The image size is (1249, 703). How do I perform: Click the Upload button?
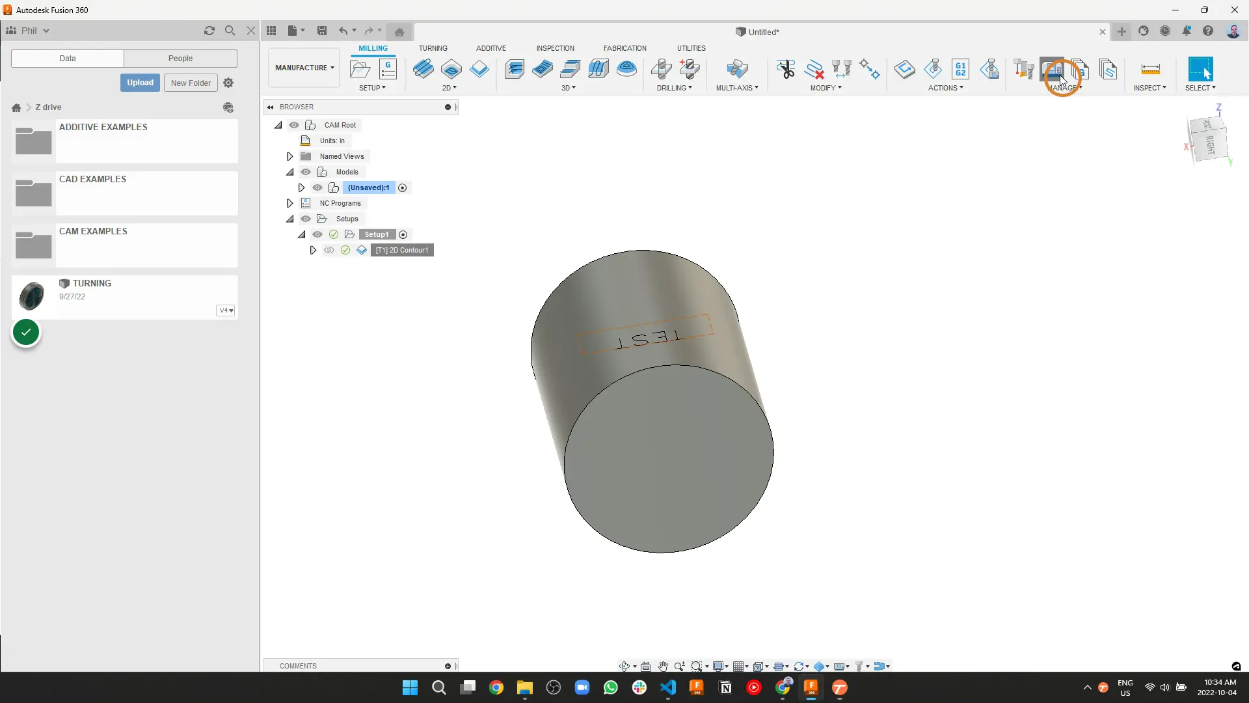140,83
